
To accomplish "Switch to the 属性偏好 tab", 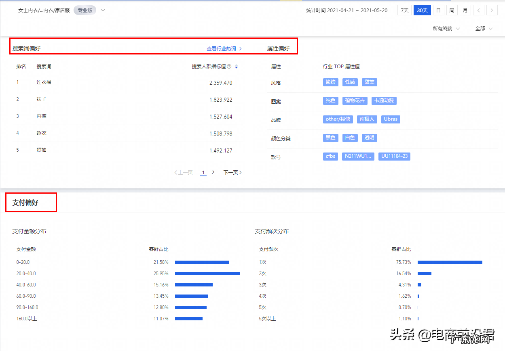I will 279,47.
